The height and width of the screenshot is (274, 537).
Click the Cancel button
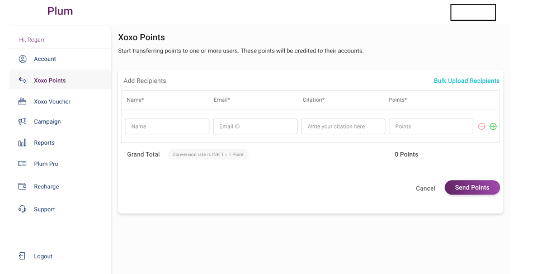pos(425,188)
